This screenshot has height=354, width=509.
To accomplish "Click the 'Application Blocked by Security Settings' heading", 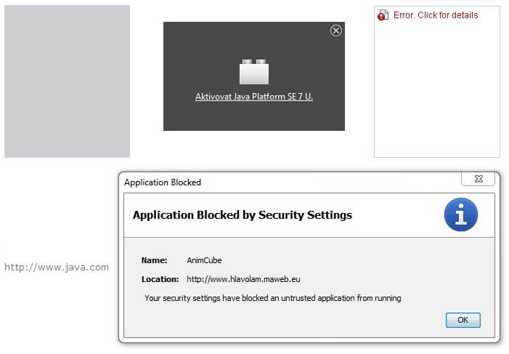I will tap(243, 215).
